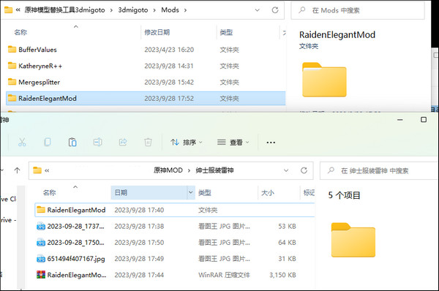Screen dimensions: 439x291
Task: Click the 原神MOD breadcrumb in lower window
Action: 168,170
